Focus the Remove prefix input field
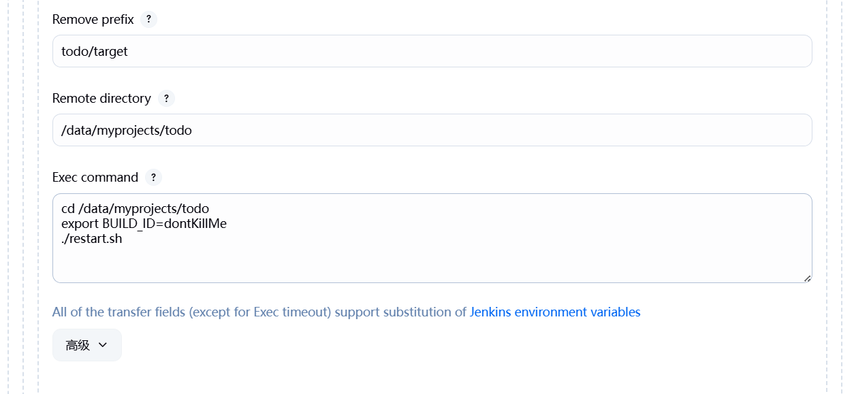Screen dimensions: 854x394 point(432,51)
